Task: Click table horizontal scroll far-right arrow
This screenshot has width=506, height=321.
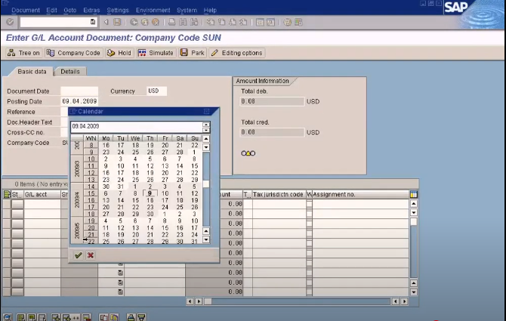Action: [404, 301]
